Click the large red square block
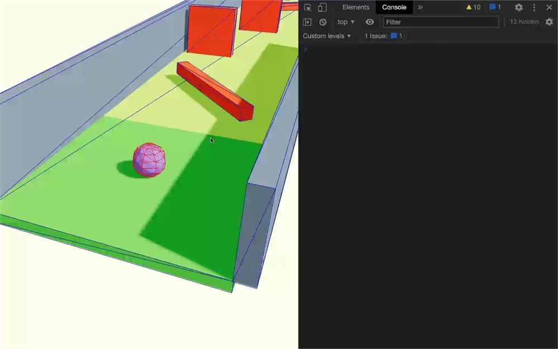558x349 pixels. click(211, 31)
